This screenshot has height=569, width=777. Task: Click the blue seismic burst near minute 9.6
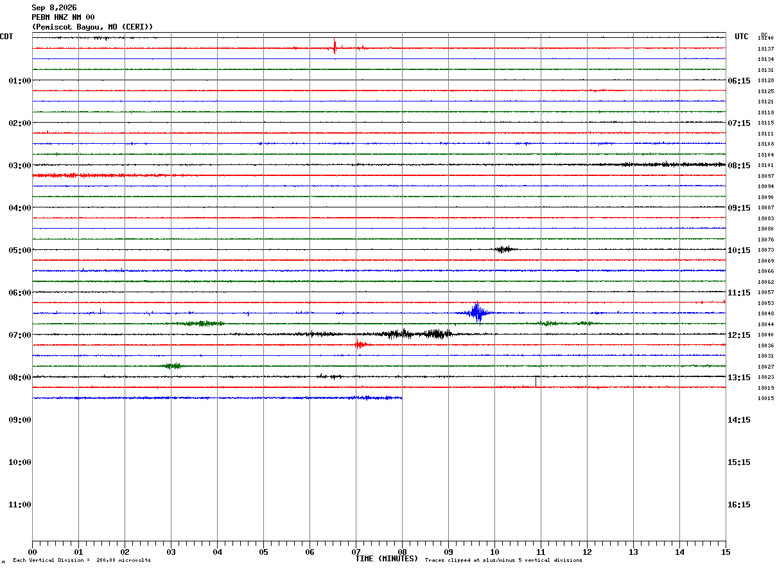476,312
